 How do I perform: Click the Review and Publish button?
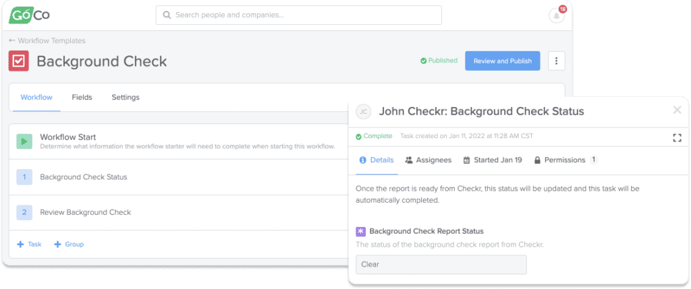tap(502, 61)
